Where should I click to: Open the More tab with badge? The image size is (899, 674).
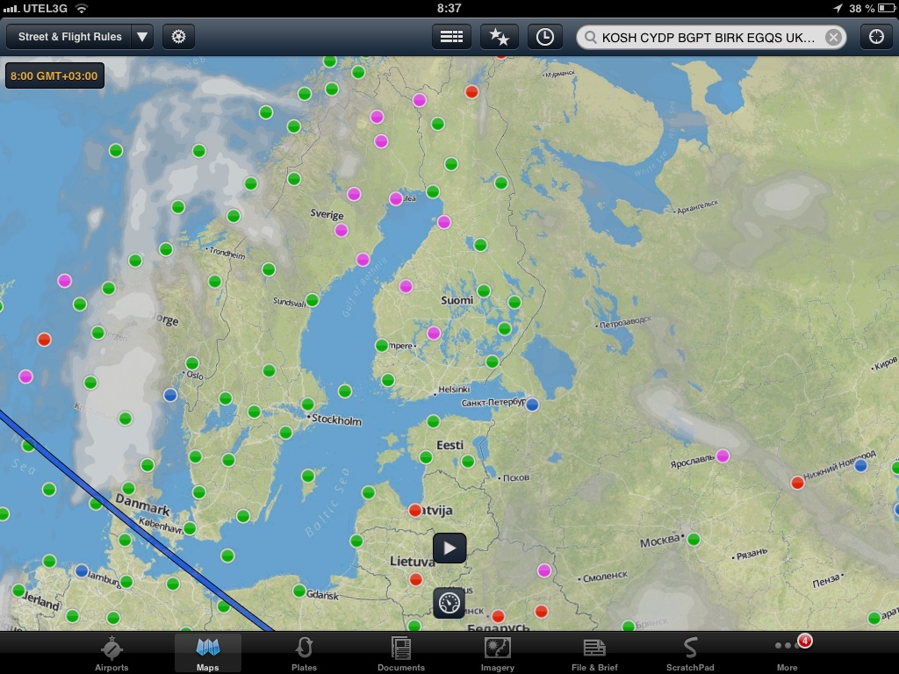788,655
